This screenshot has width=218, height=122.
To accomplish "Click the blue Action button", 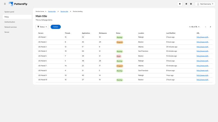I will point(56,27).
